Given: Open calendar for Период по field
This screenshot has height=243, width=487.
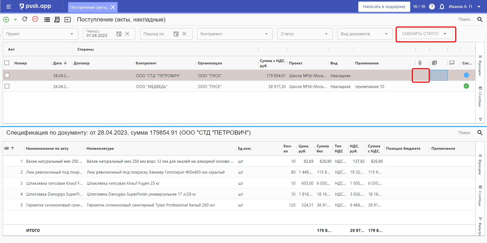Looking at the screenshot, I should click(x=176, y=34).
